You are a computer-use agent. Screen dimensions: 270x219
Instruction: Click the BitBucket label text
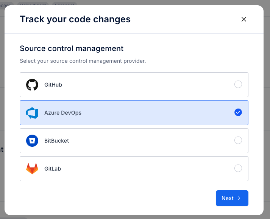tap(57, 141)
